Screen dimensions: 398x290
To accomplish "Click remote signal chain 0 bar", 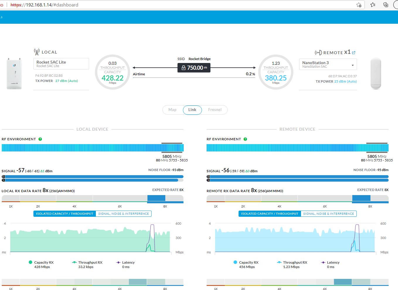I will coord(297,177).
